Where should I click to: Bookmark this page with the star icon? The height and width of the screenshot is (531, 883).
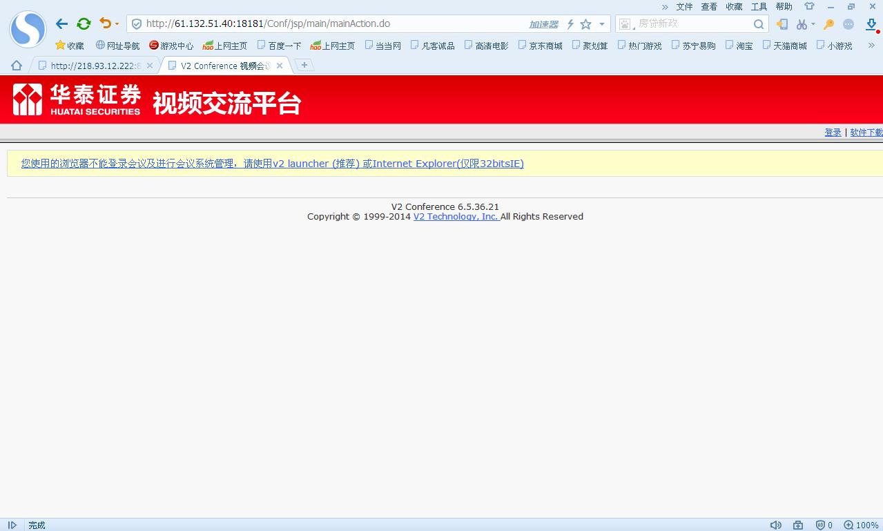[x=585, y=24]
